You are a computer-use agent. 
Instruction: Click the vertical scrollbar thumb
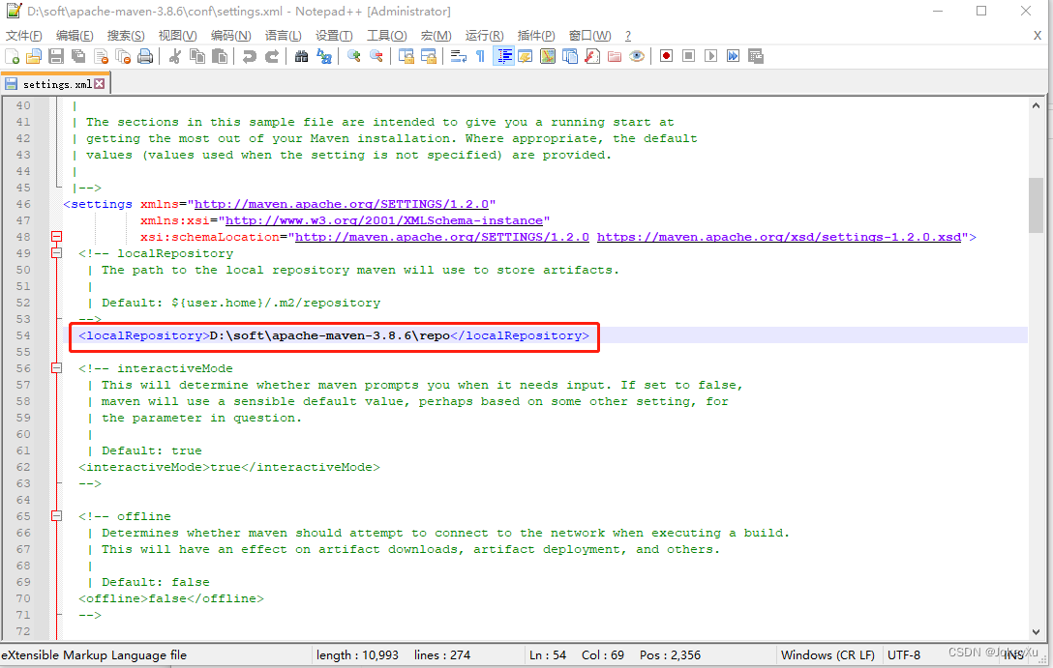point(1036,205)
